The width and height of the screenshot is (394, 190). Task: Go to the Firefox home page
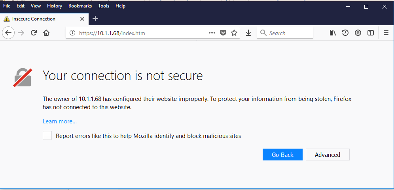point(46,33)
